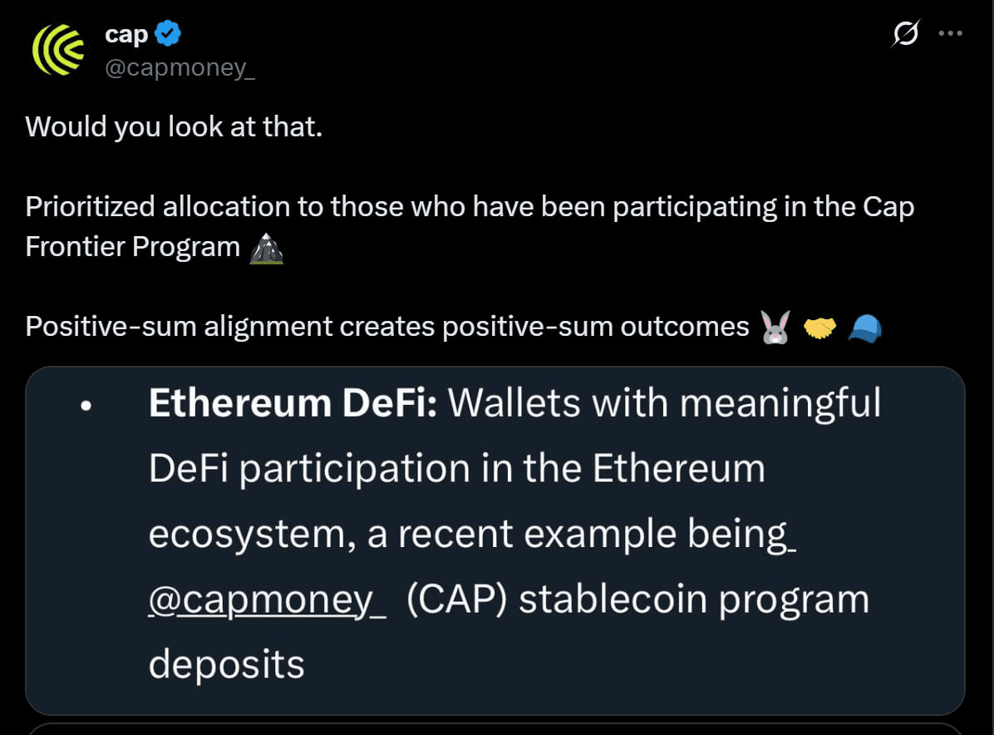Click "(CAP) stablecoin program" text in image
The image size is (994, 735).
[637, 600]
